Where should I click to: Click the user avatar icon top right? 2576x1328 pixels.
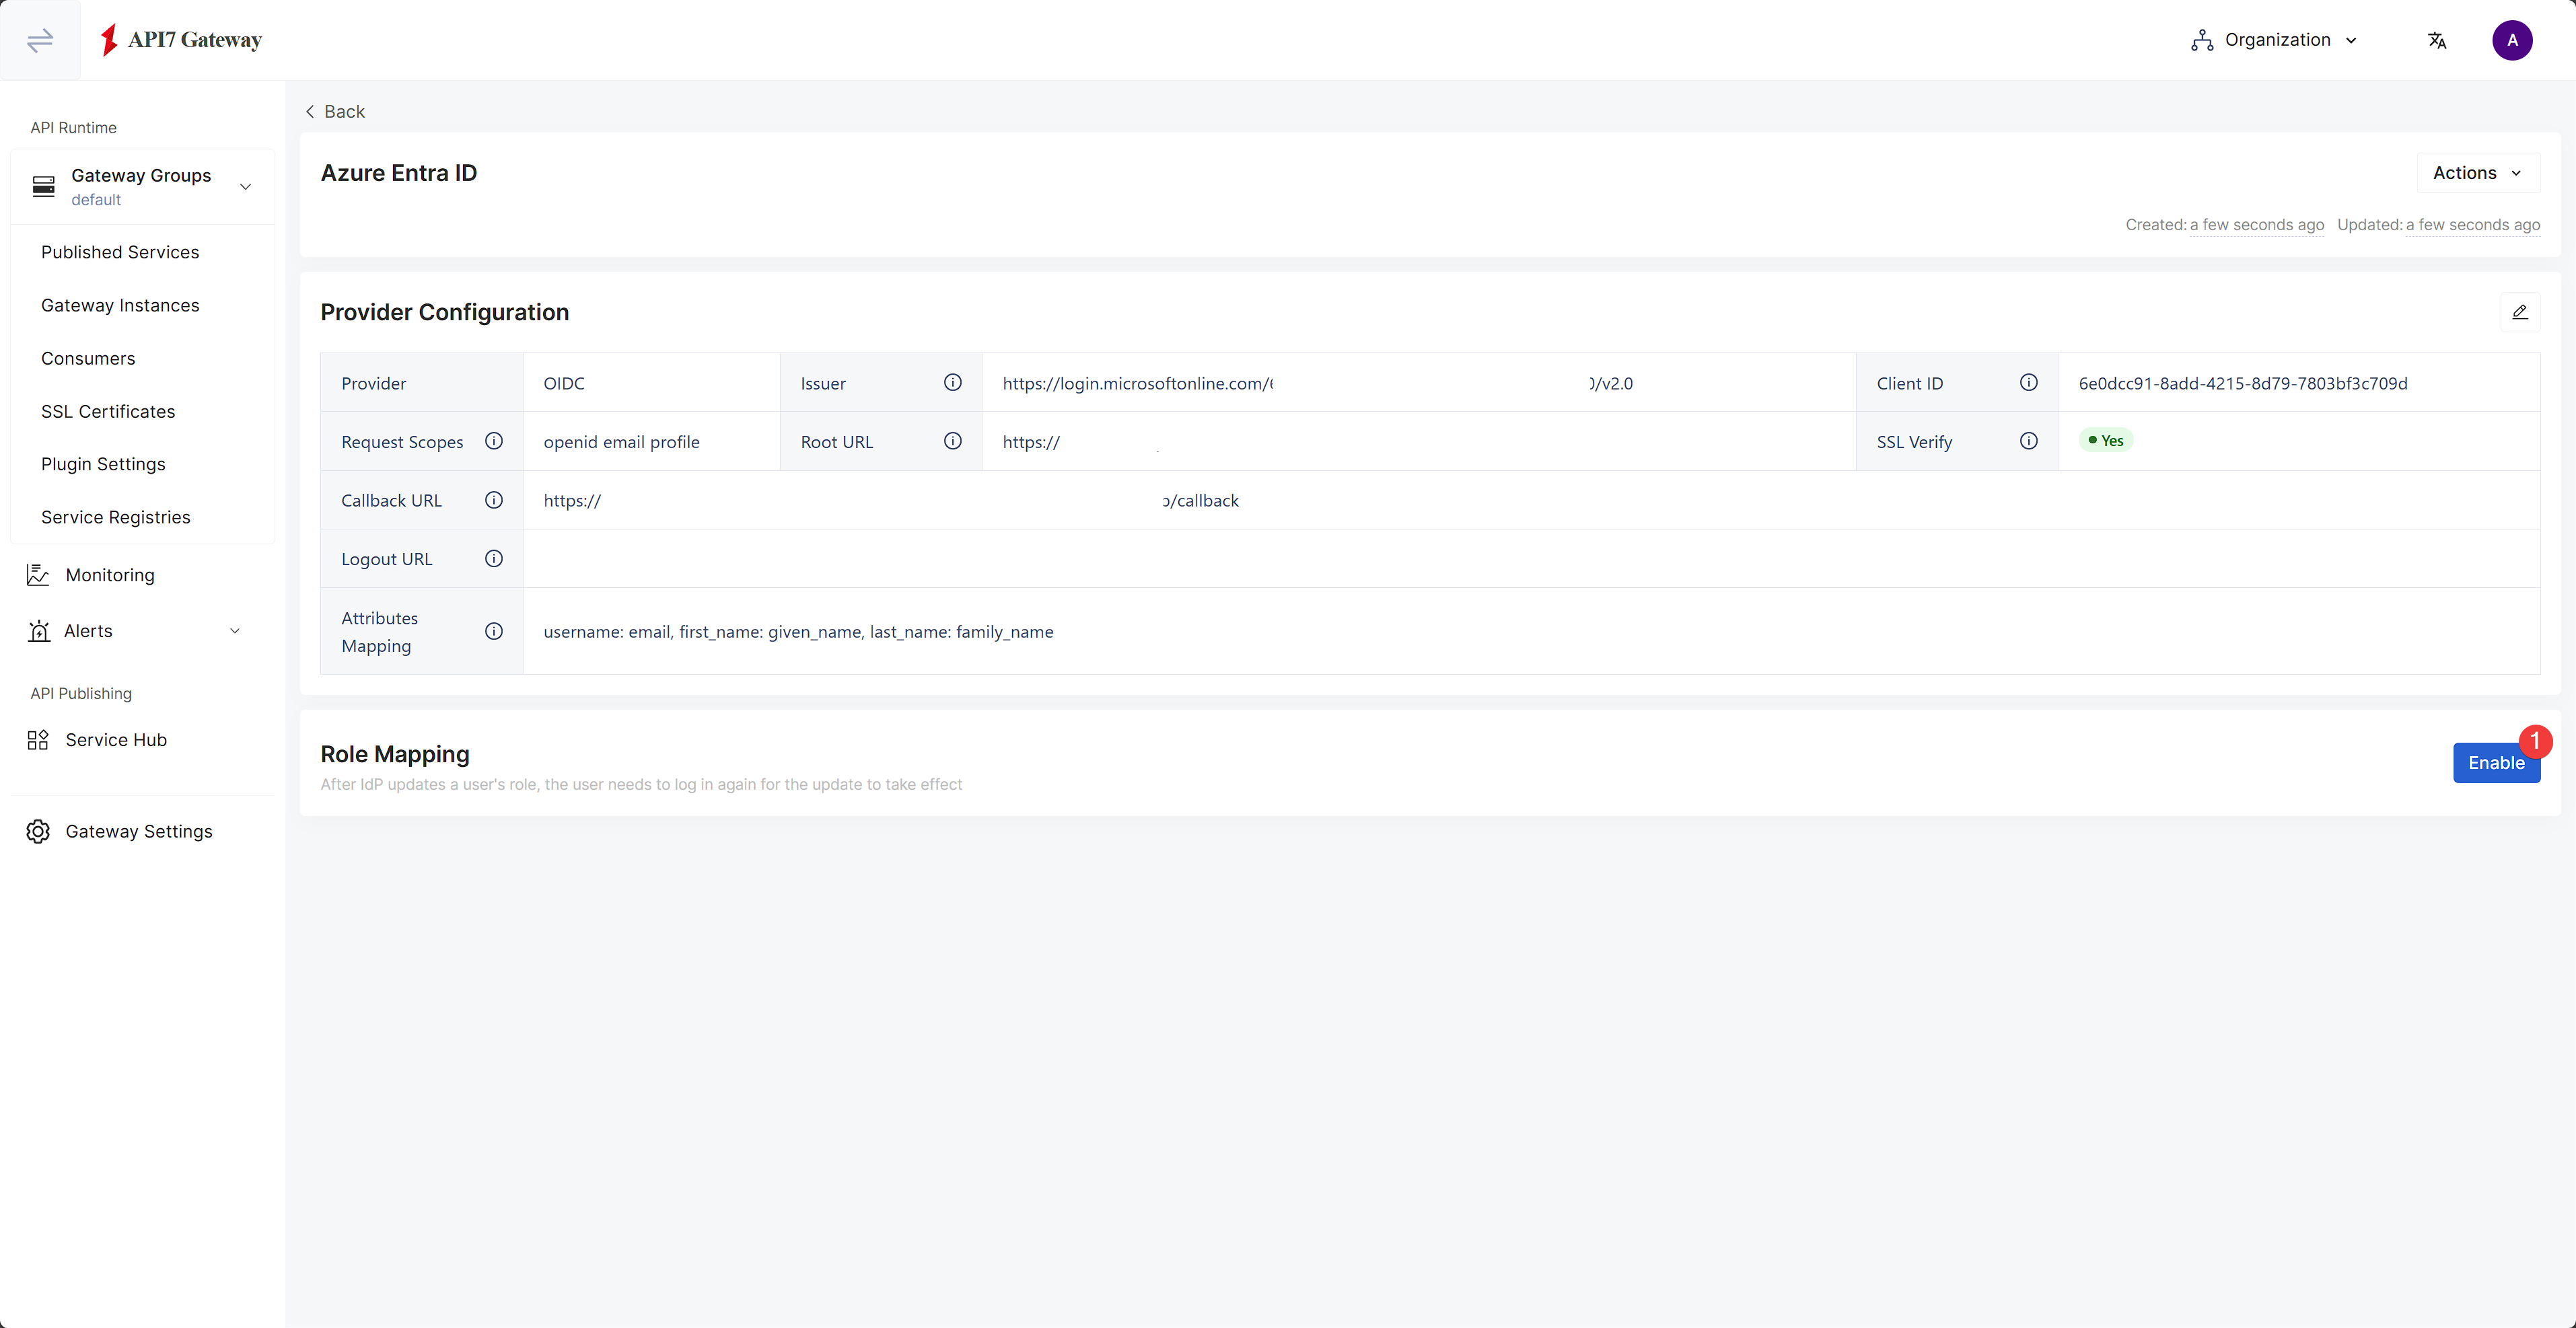(2513, 40)
